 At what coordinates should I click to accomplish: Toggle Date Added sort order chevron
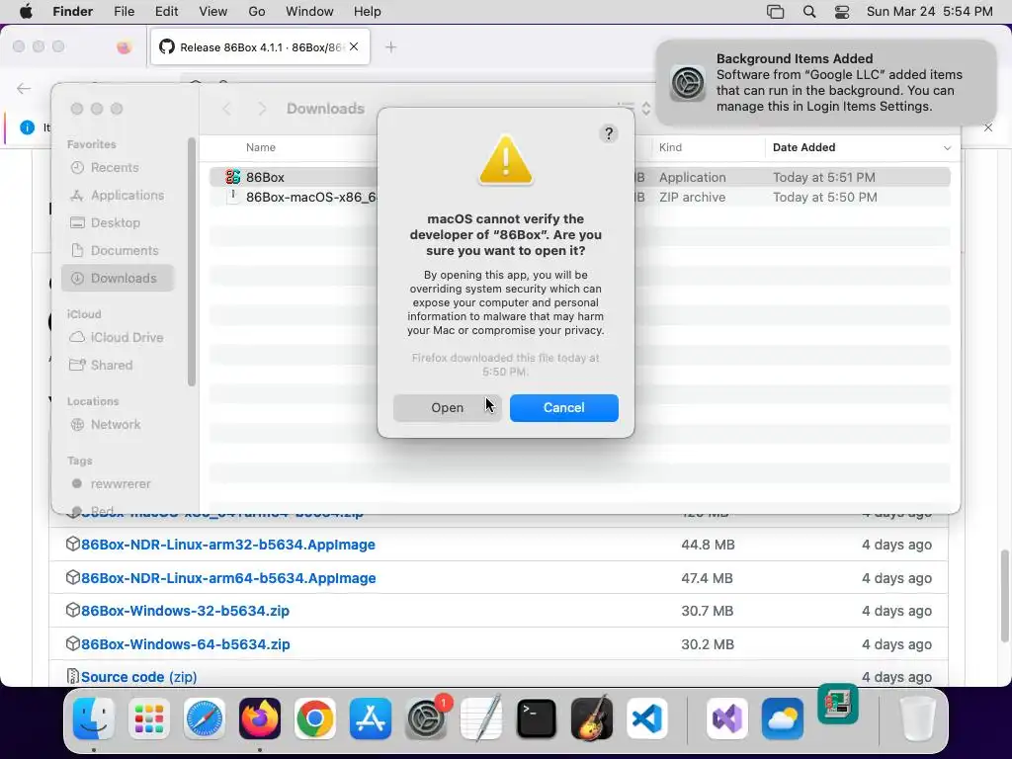(x=947, y=148)
